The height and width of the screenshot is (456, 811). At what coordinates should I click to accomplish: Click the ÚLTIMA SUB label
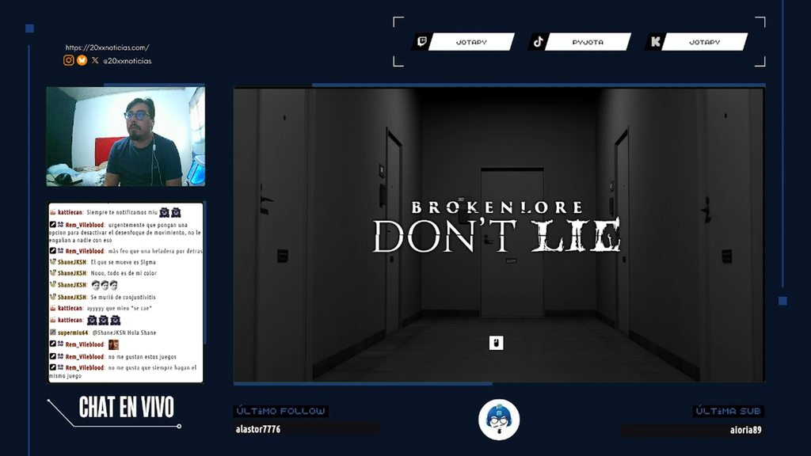point(729,411)
